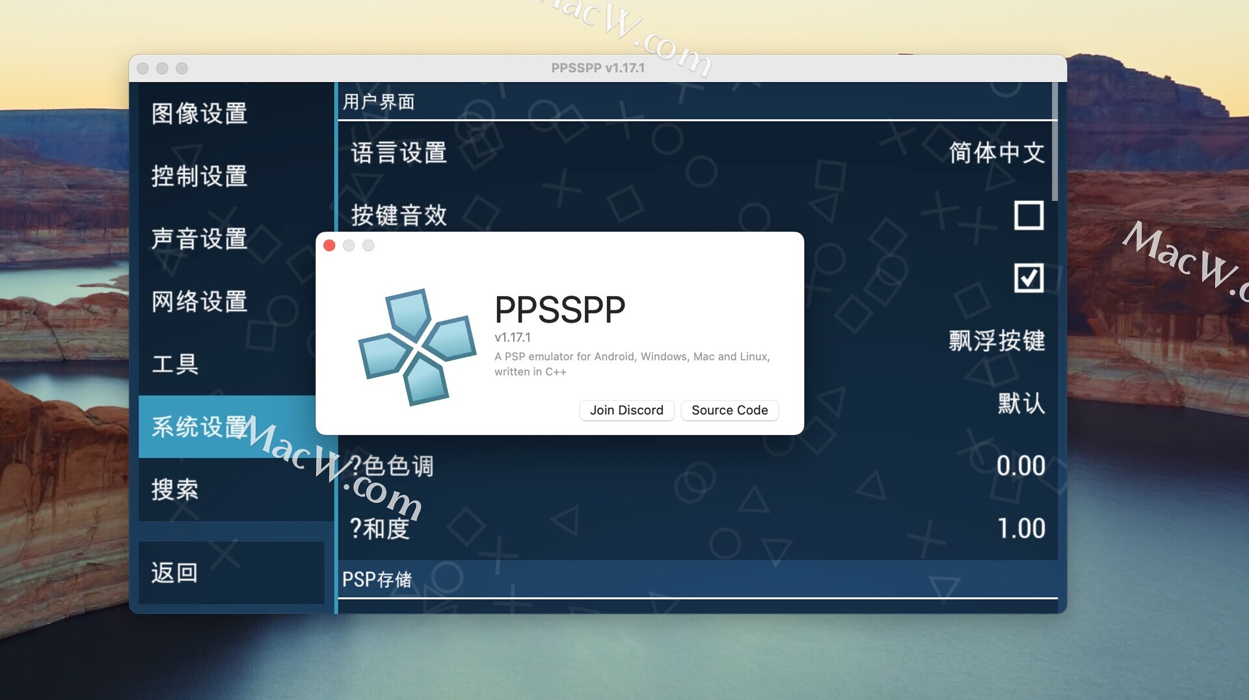Change the 飘浮按键 background choice
This screenshot has width=1249, height=700.
click(x=997, y=340)
